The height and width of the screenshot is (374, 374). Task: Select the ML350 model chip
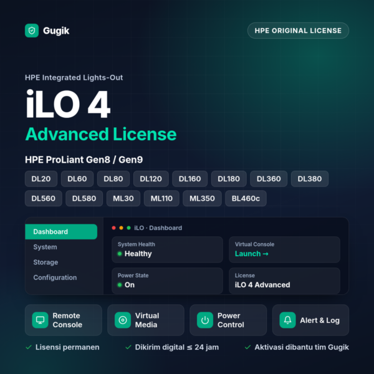[x=202, y=198]
